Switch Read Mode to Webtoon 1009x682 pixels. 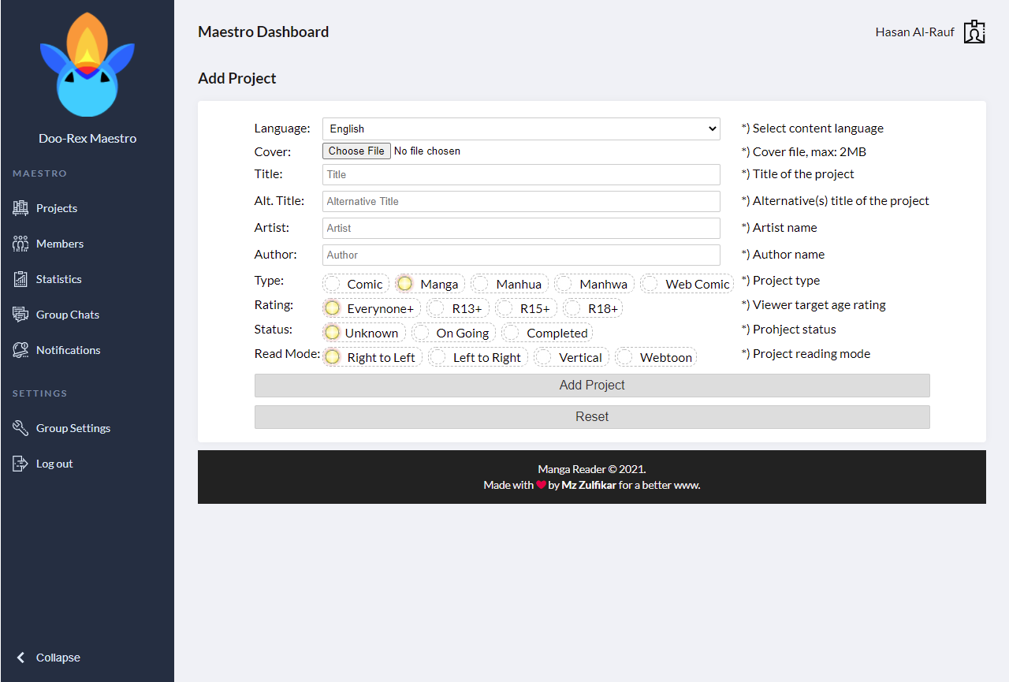(656, 356)
